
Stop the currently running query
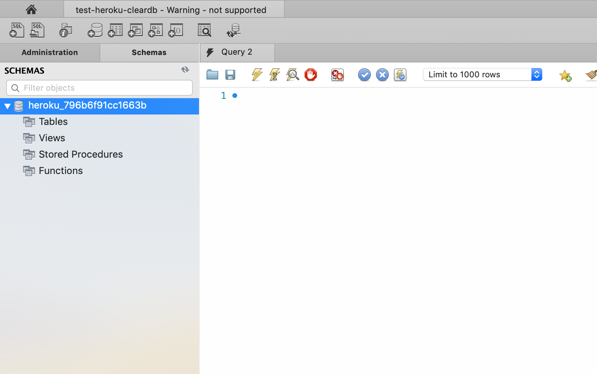tap(311, 74)
